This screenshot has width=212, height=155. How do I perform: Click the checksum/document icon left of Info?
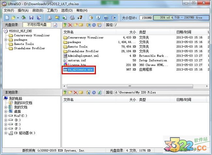pyautogui.click(x=91, y=18)
